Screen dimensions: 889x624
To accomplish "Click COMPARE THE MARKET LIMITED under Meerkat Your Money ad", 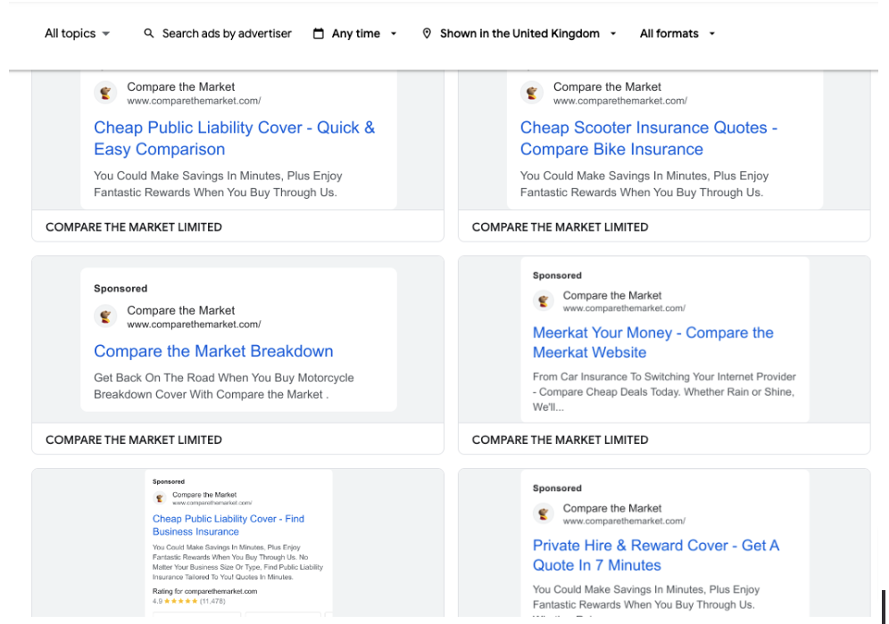I will (561, 440).
